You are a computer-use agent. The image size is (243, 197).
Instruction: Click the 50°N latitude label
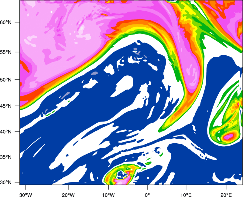click(6, 80)
